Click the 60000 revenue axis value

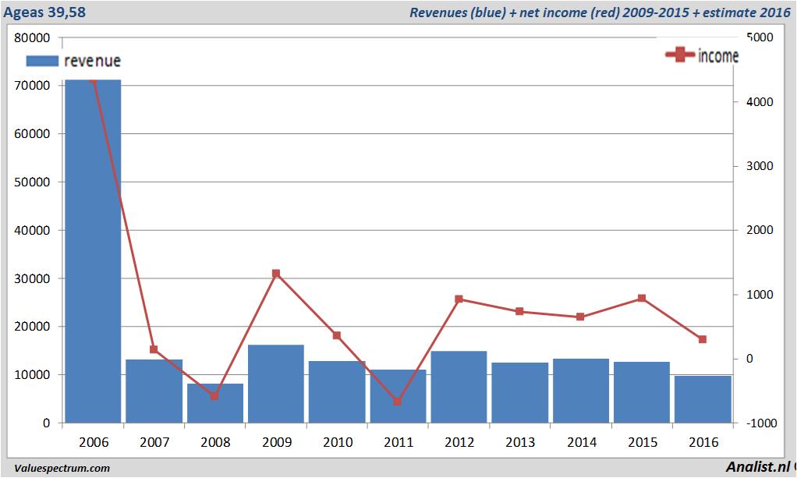(x=33, y=134)
